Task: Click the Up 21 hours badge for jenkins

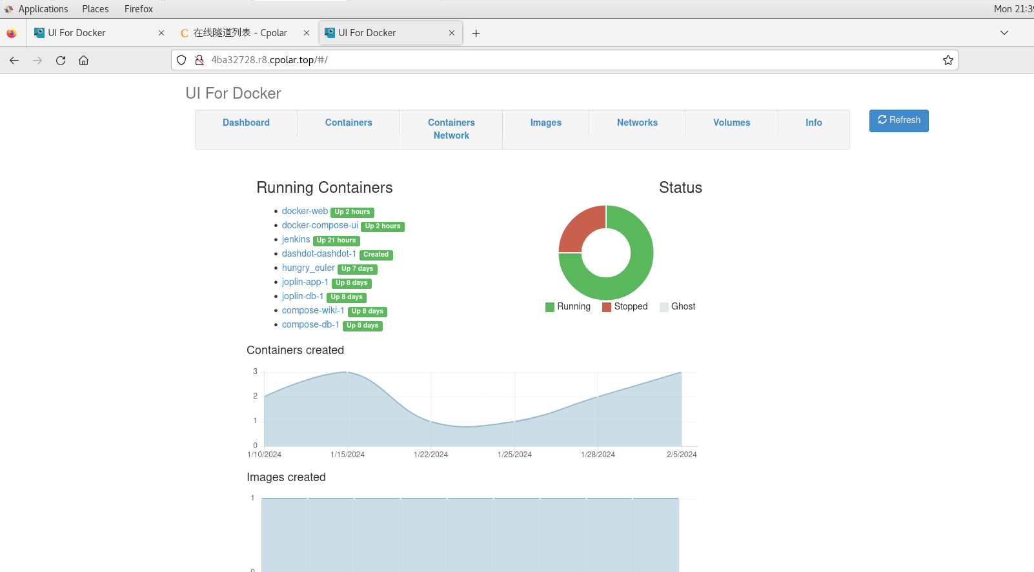Action: 336,241
